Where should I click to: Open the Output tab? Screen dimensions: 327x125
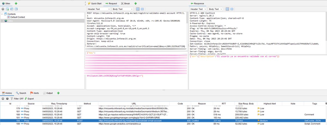coord(48,93)
